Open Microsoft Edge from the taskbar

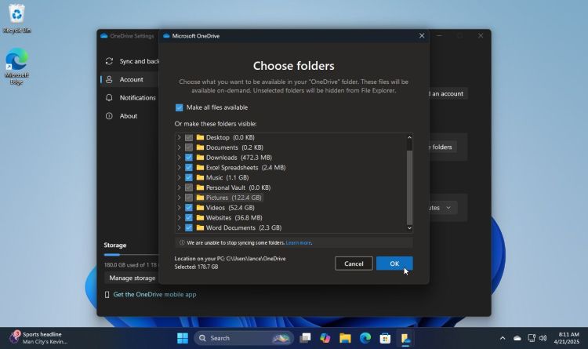[x=365, y=338]
